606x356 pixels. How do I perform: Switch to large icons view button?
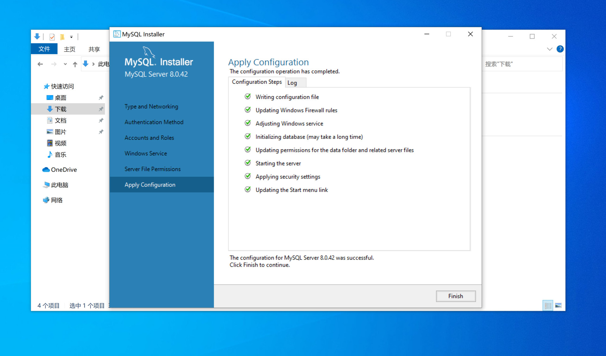coord(558,305)
